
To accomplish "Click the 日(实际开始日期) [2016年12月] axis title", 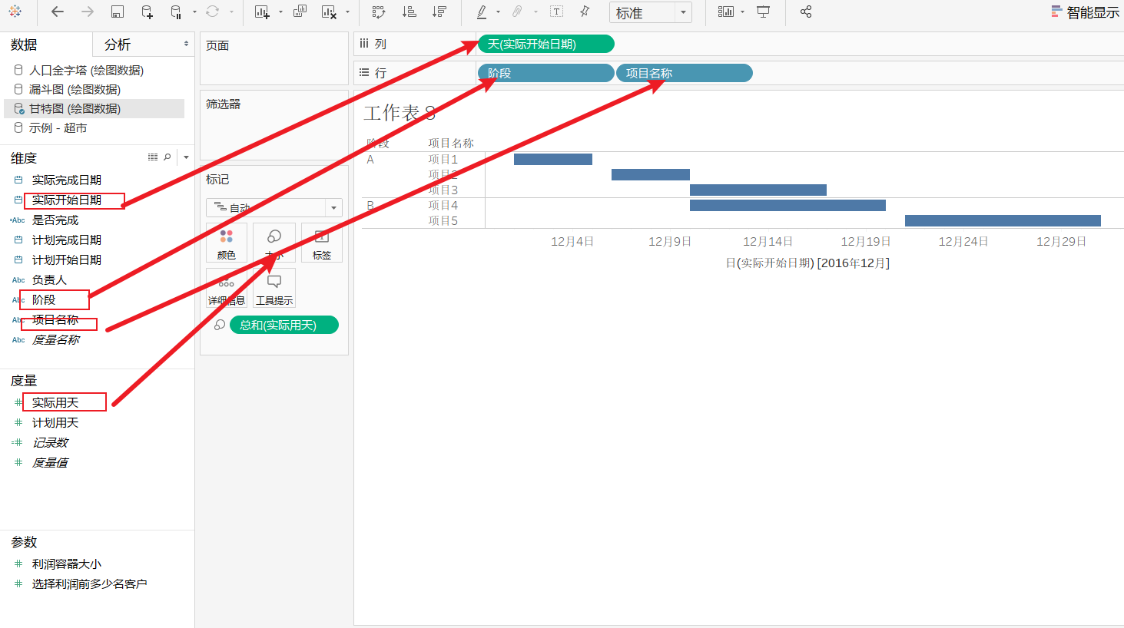I will (x=807, y=263).
